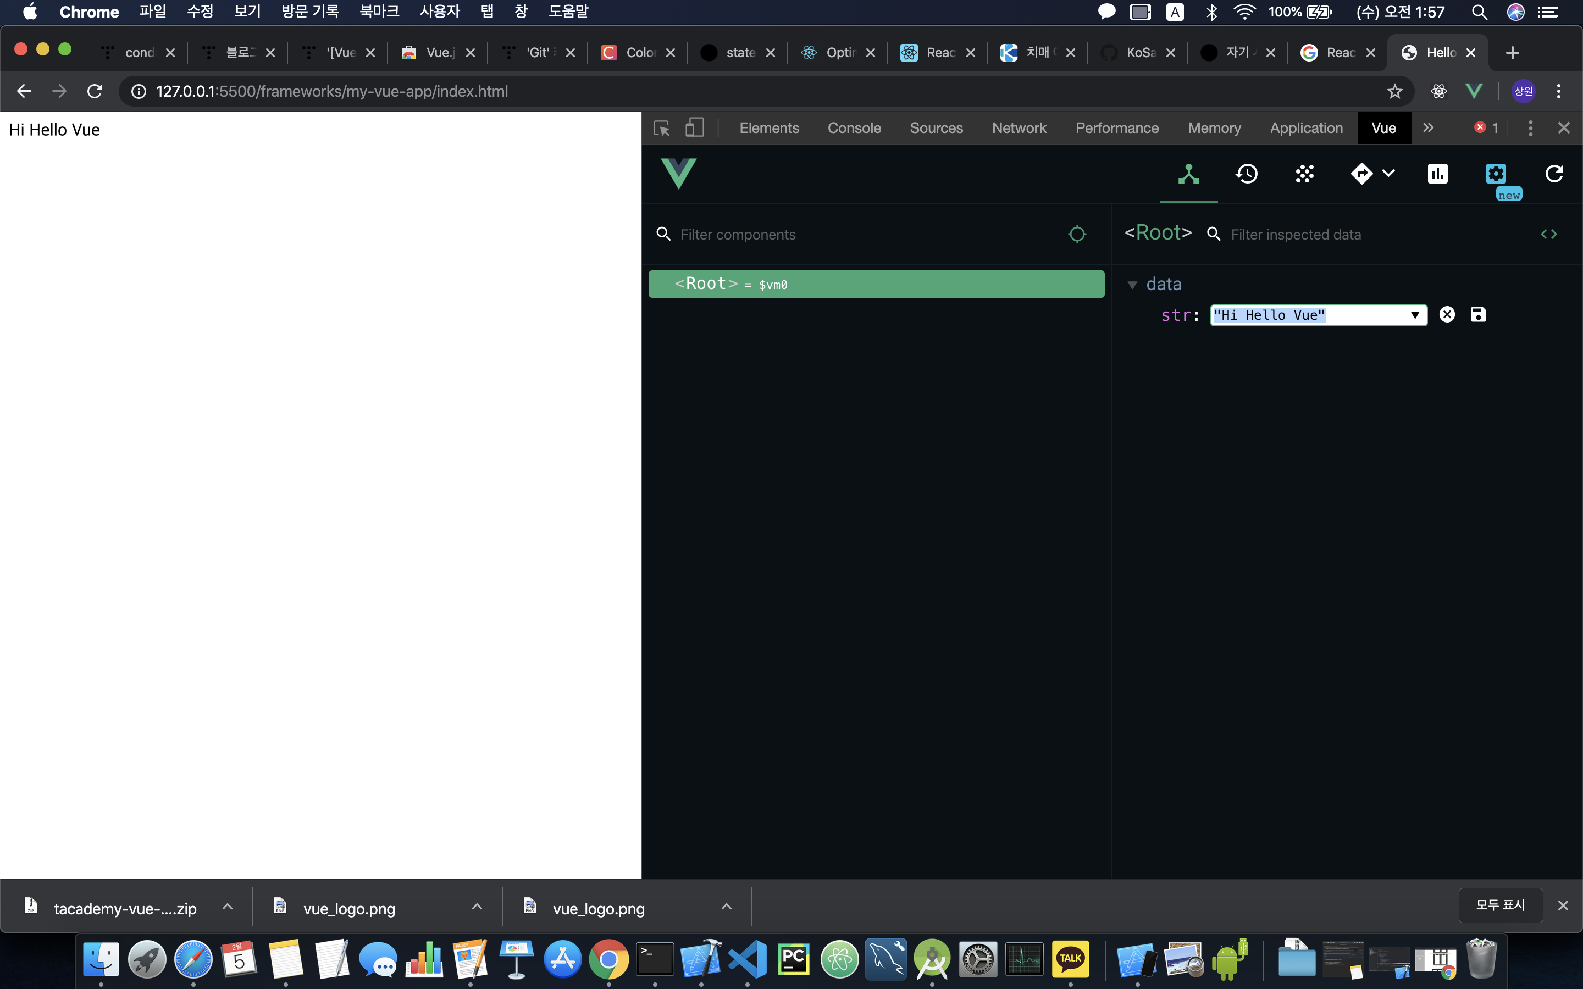Click the select component target icon
This screenshot has height=989, width=1583.
(x=1077, y=234)
